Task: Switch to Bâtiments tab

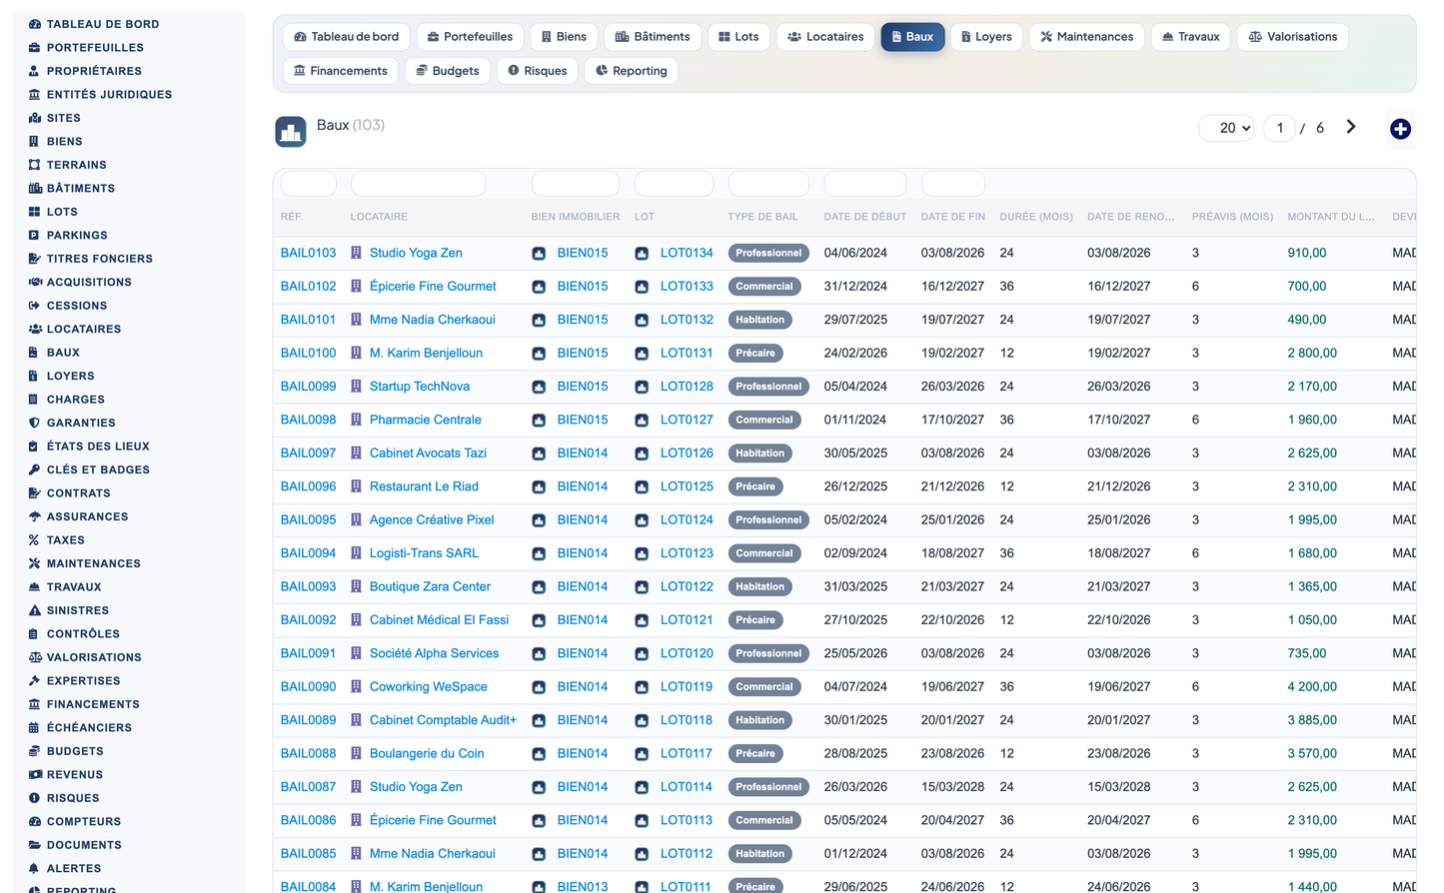Action: (x=653, y=37)
